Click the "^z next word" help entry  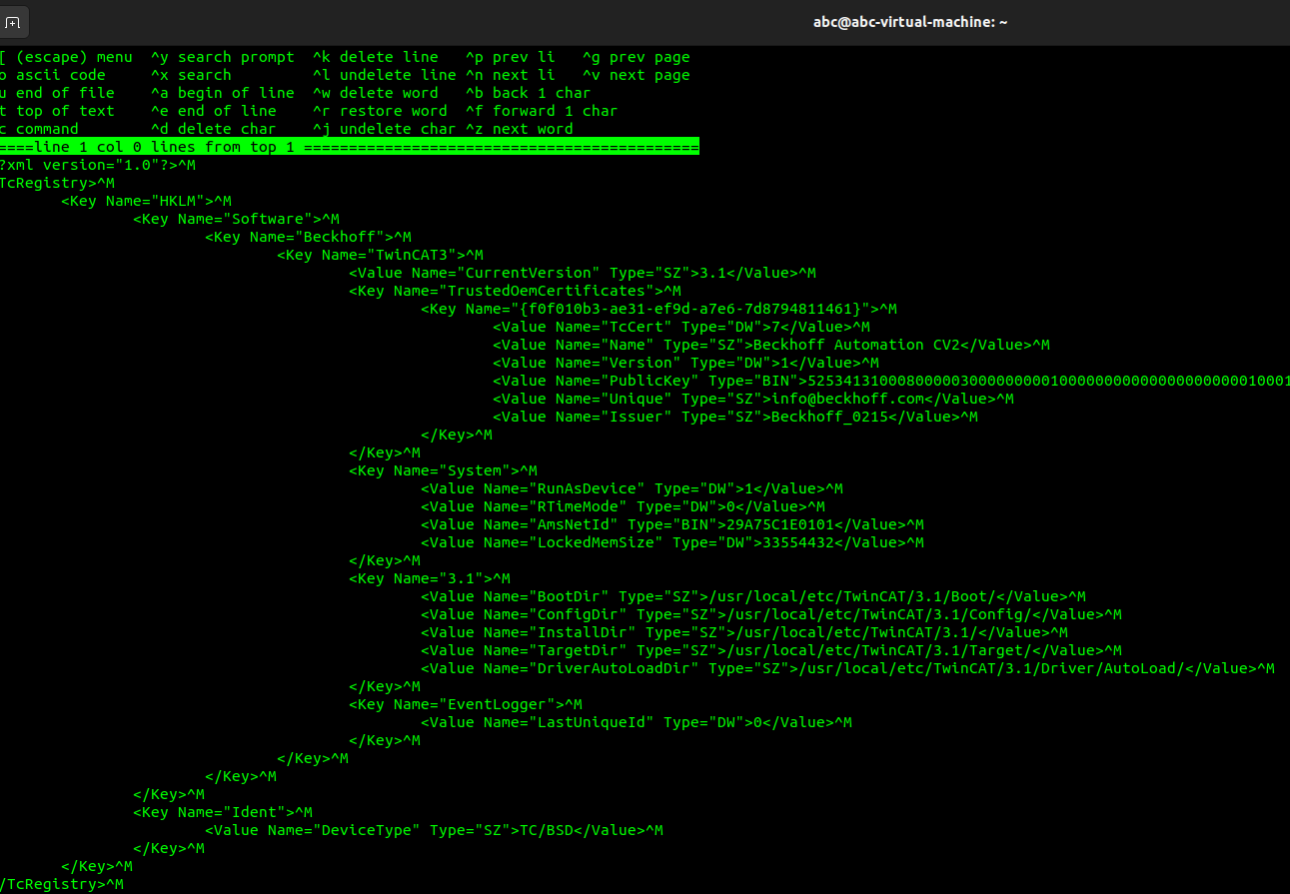[520, 129]
